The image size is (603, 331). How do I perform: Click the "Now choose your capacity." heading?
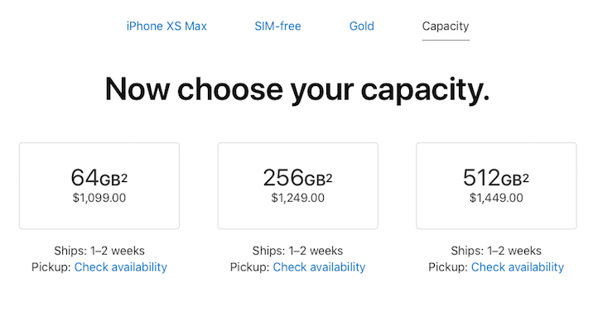tap(297, 89)
